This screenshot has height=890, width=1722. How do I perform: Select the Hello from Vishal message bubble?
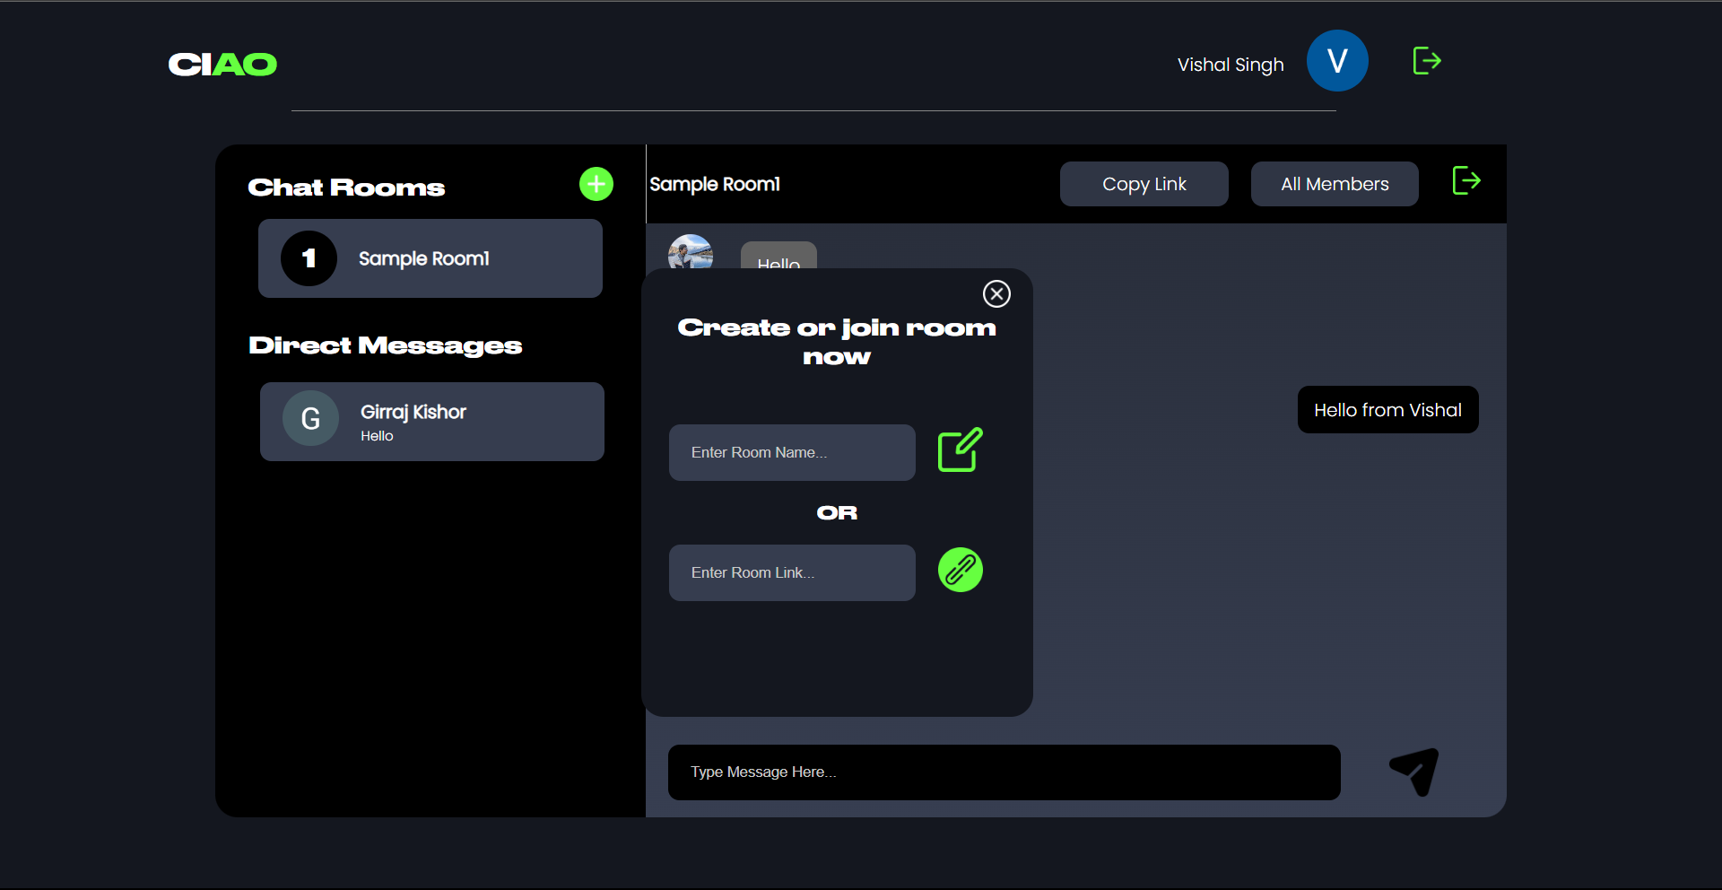(x=1387, y=409)
